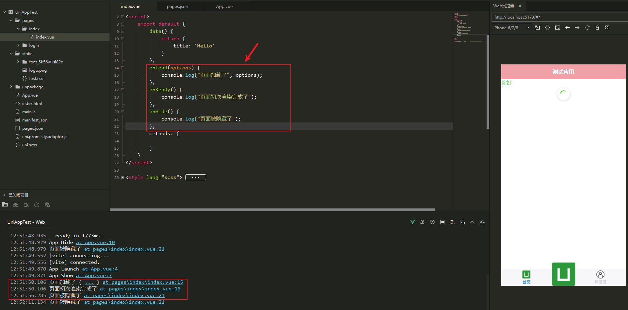Open uni.promisify.adaptor.js in the file tree
628x310 pixels.
[44, 136]
